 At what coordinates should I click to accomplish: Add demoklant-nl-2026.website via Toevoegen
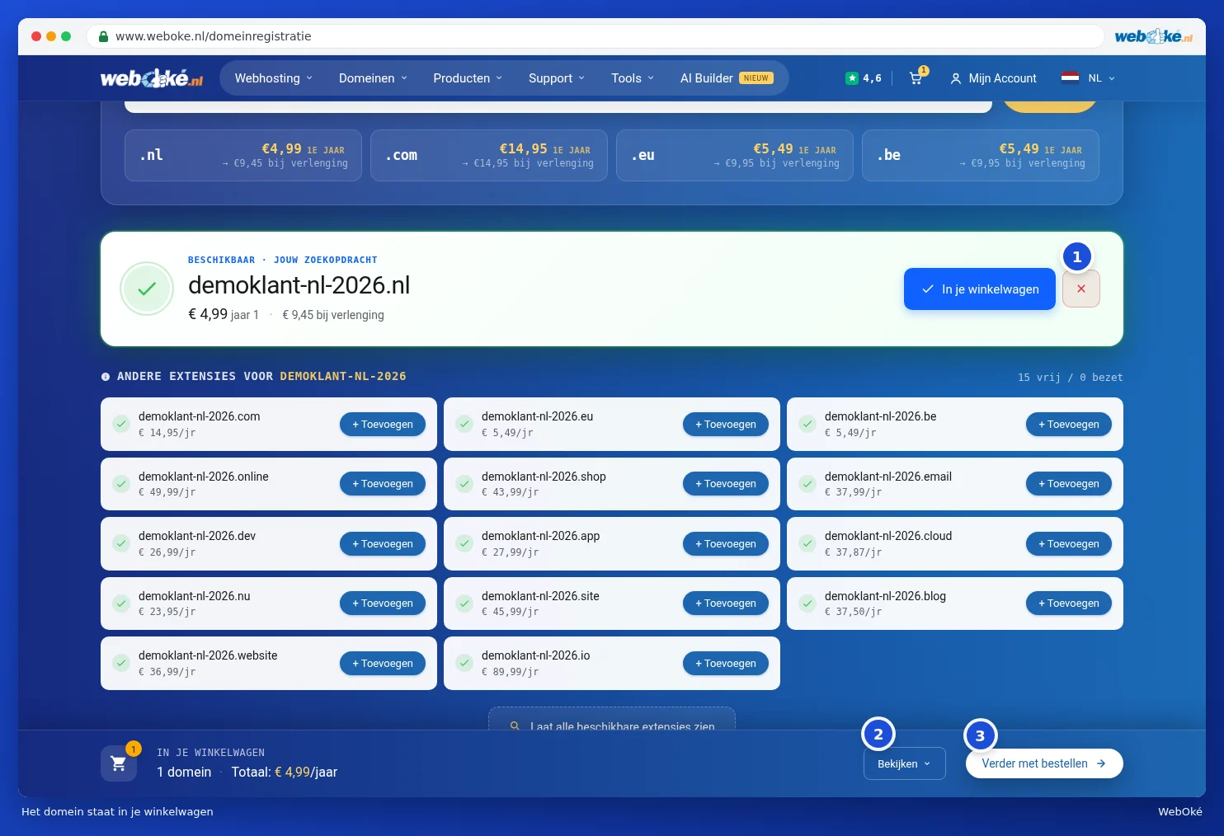tap(383, 664)
